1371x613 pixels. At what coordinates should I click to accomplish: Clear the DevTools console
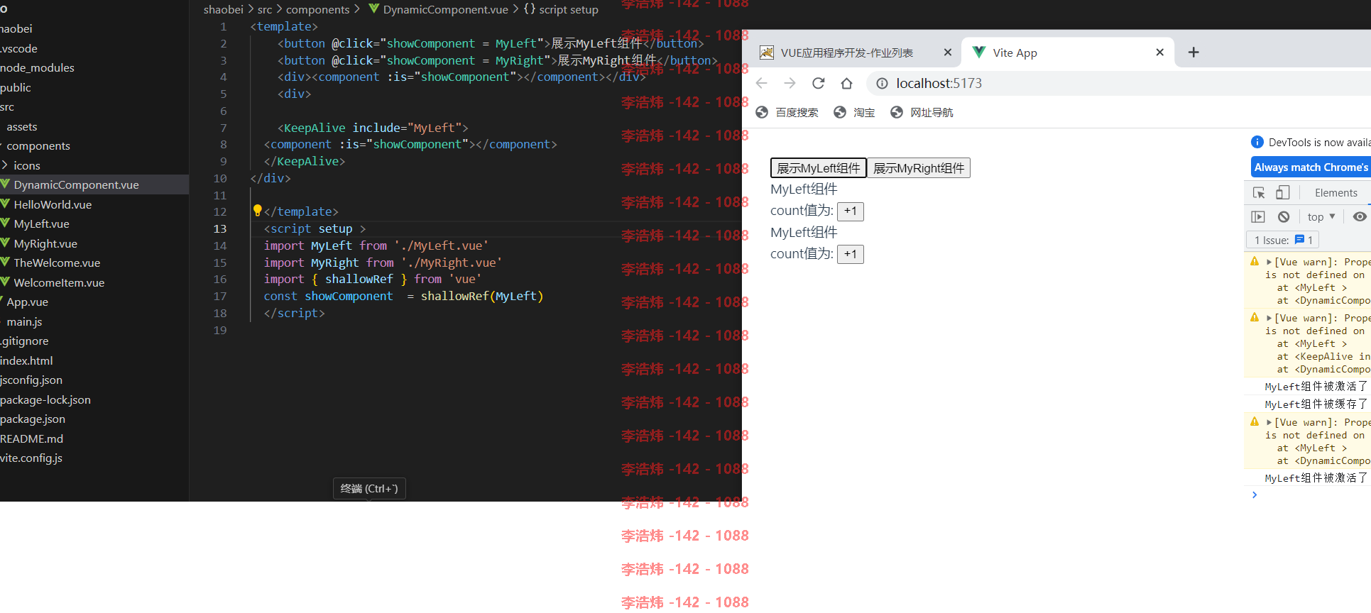pyautogui.click(x=1283, y=216)
